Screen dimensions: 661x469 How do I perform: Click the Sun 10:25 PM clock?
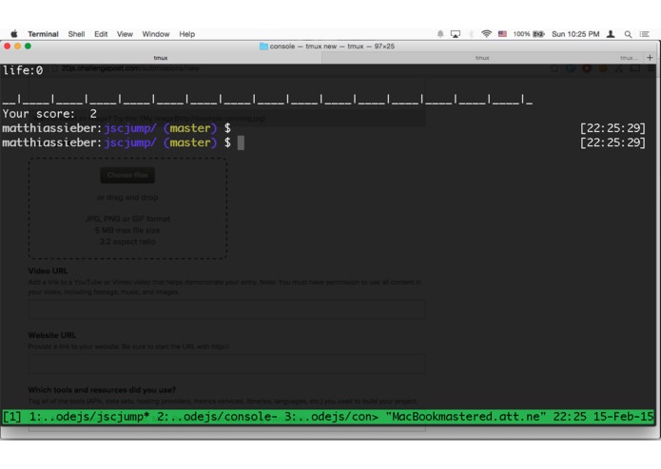pos(575,34)
